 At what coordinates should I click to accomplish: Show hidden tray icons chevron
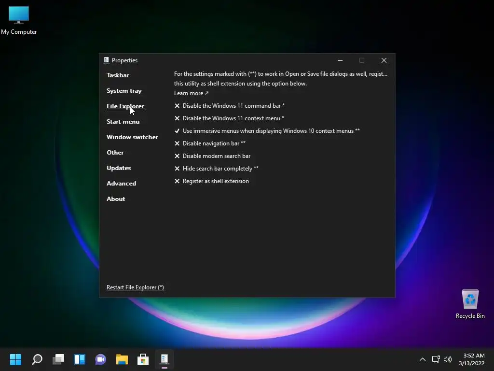pyautogui.click(x=423, y=359)
